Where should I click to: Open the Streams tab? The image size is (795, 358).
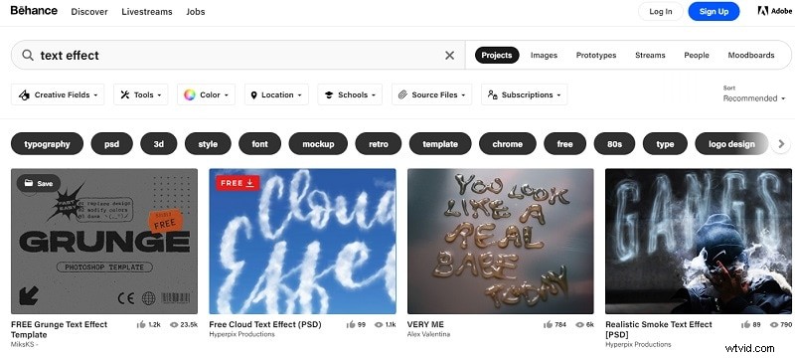pos(650,56)
